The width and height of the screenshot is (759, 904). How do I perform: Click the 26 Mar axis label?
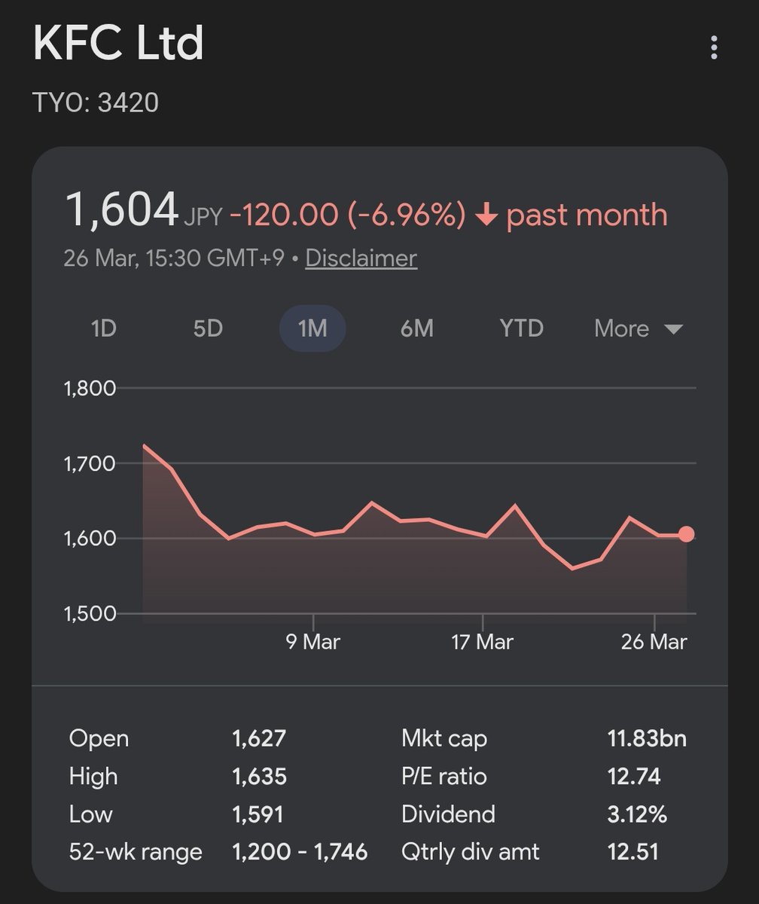point(655,642)
